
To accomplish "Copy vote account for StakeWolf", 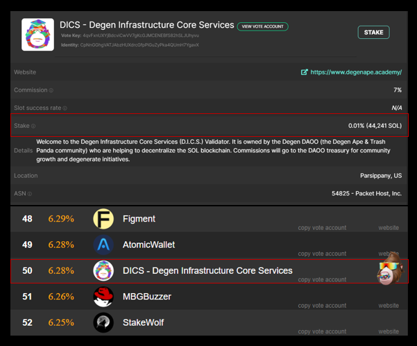I will pyautogui.click(x=322, y=331).
